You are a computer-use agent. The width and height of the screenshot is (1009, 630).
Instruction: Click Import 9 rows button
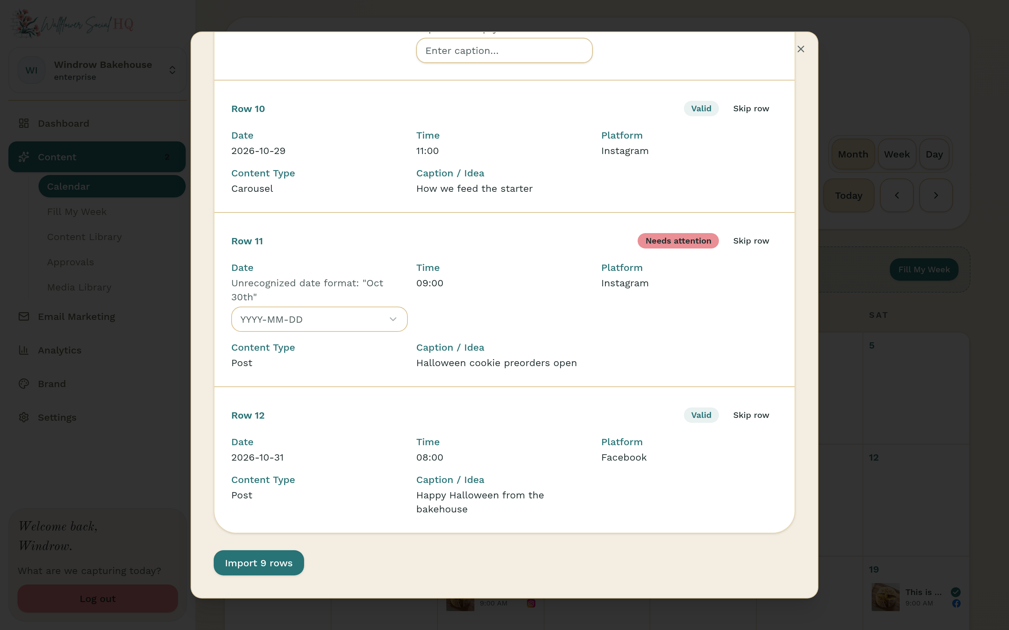(259, 563)
